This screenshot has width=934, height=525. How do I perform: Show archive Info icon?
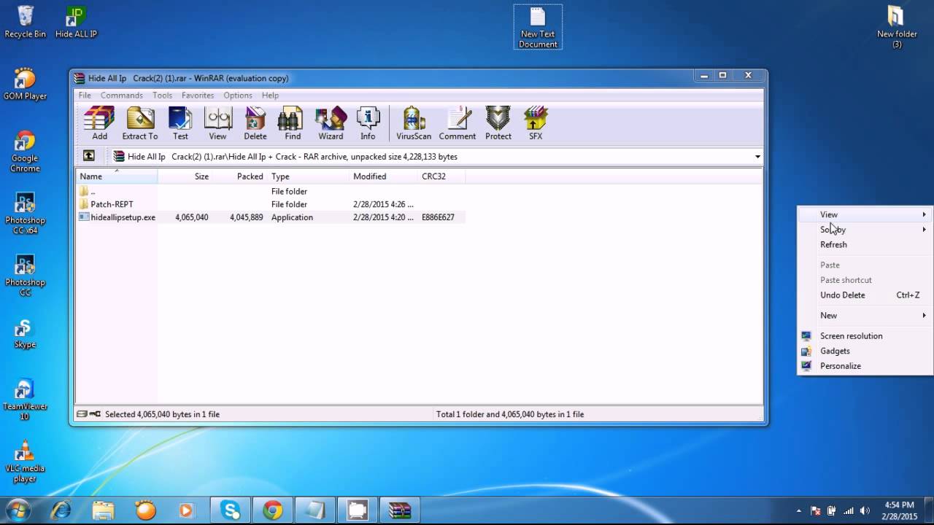click(x=368, y=123)
